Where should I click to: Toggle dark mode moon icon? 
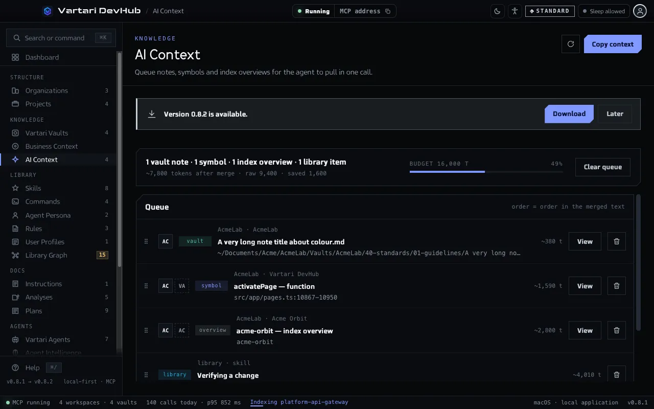click(498, 11)
